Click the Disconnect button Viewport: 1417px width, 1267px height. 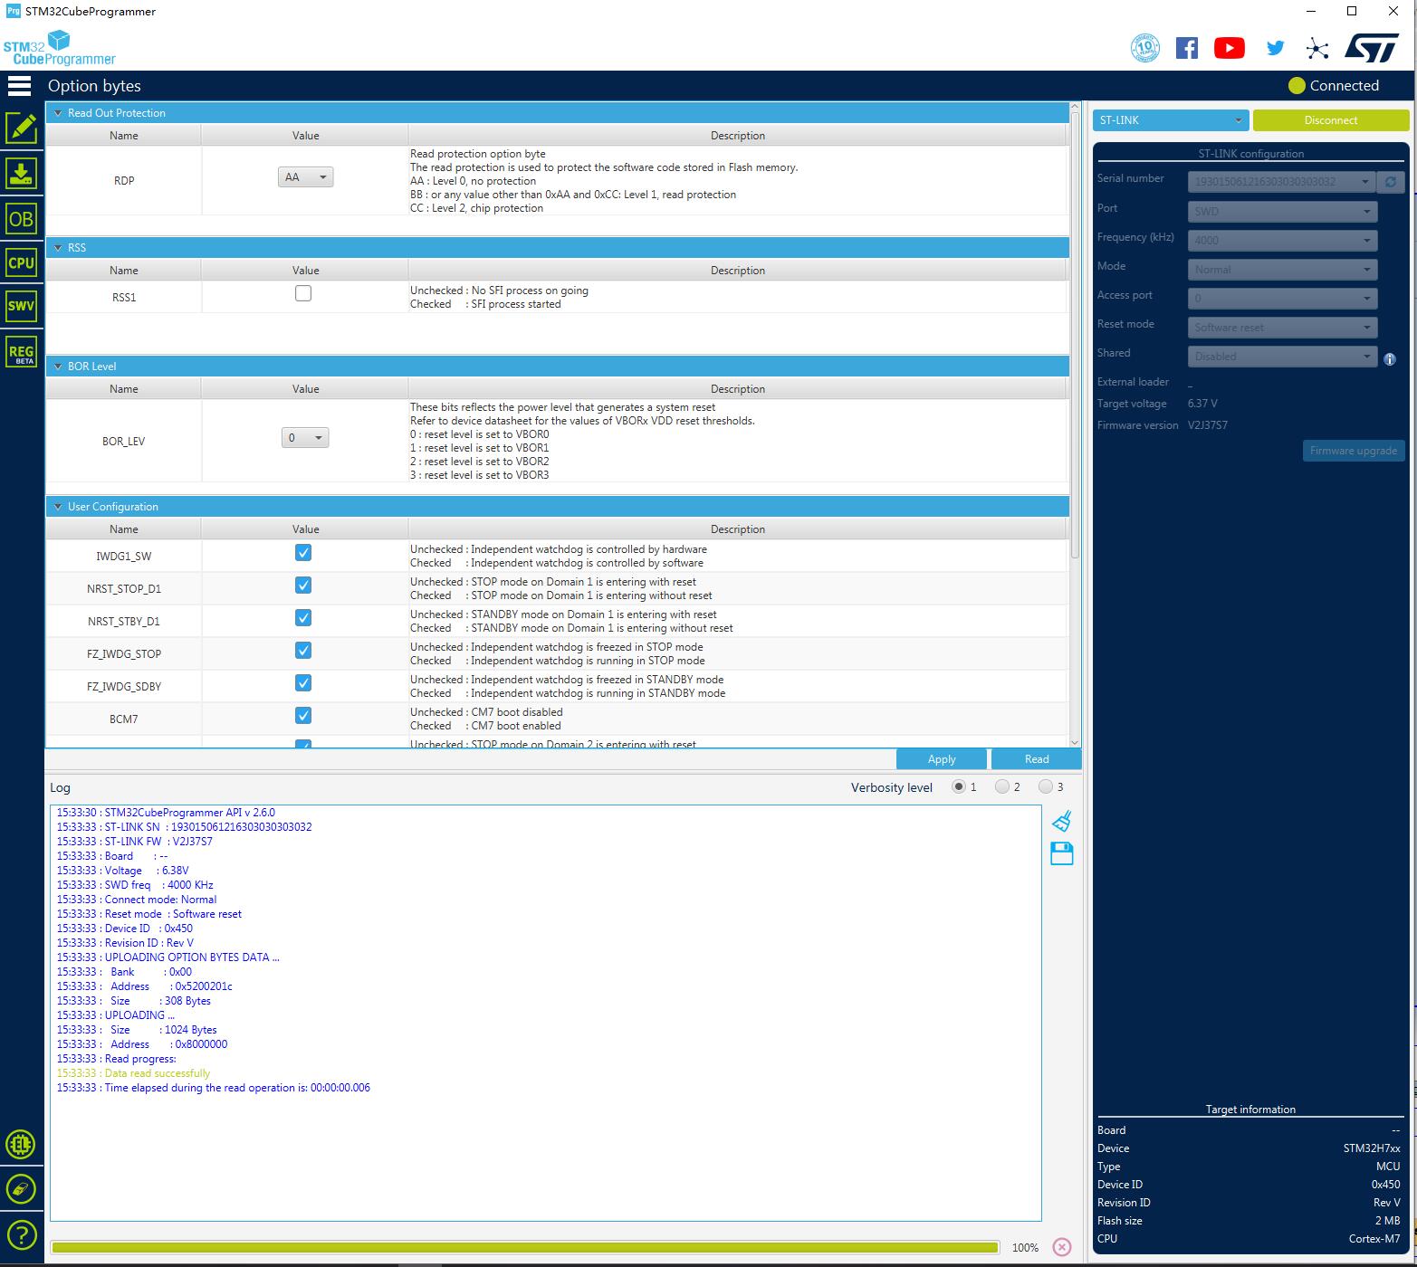pyautogui.click(x=1331, y=120)
